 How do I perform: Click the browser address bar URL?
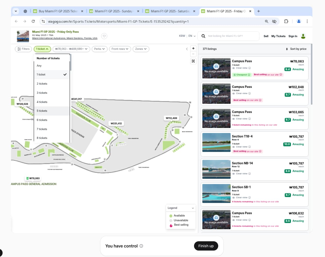tap(118, 21)
